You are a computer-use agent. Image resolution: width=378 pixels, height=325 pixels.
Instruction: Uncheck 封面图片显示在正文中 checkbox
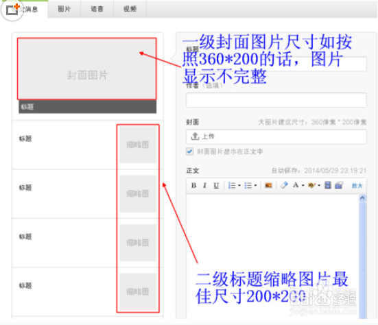[190, 152]
